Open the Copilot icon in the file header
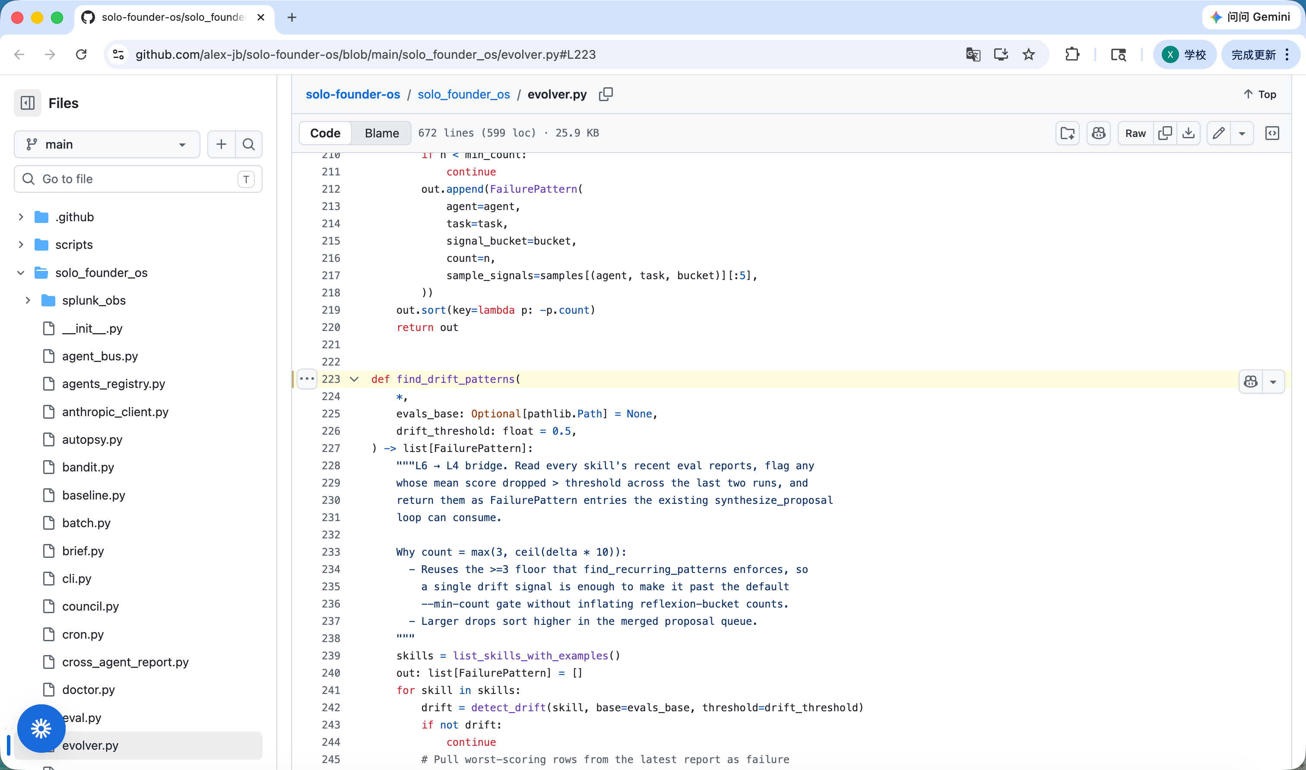Viewport: 1306px width, 770px height. point(1098,134)
